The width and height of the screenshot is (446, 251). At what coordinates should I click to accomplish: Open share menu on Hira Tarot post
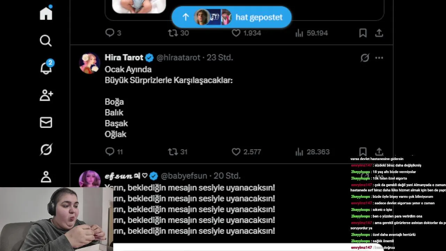pyautogui.click(x=379, y=152)
